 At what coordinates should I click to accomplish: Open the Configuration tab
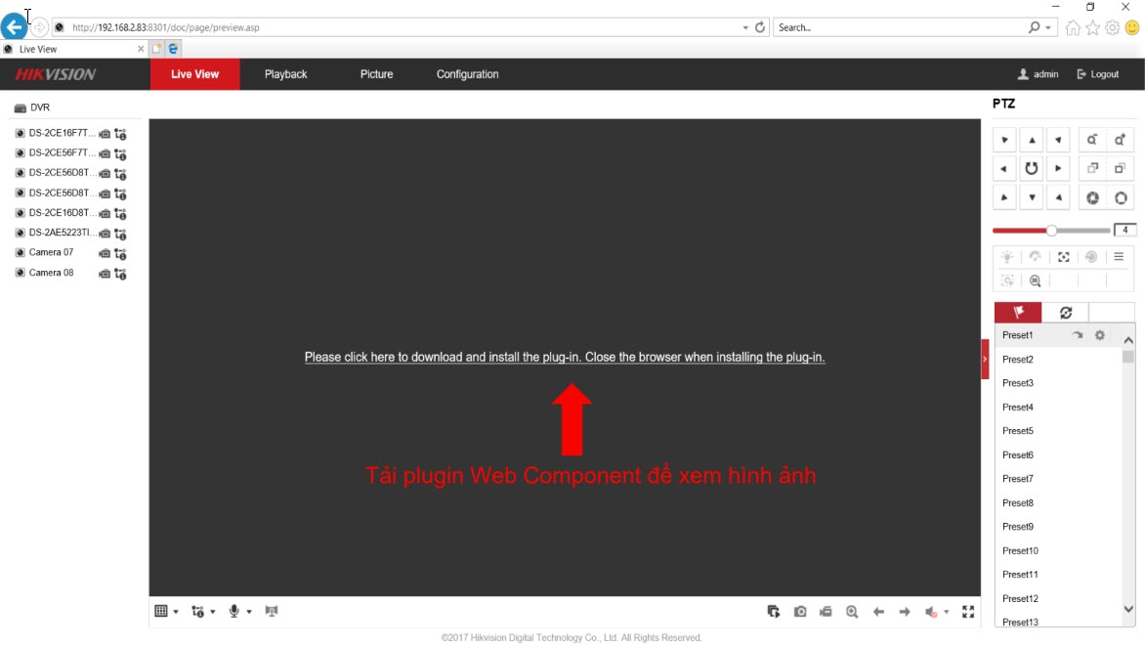point(467,74)
